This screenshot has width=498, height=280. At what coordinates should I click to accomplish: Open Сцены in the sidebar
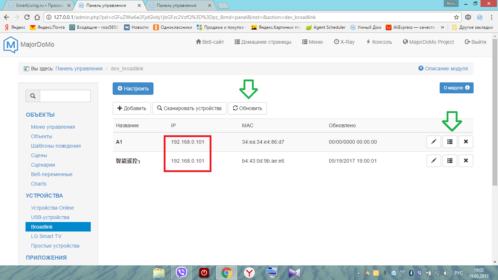click(39, 155)
